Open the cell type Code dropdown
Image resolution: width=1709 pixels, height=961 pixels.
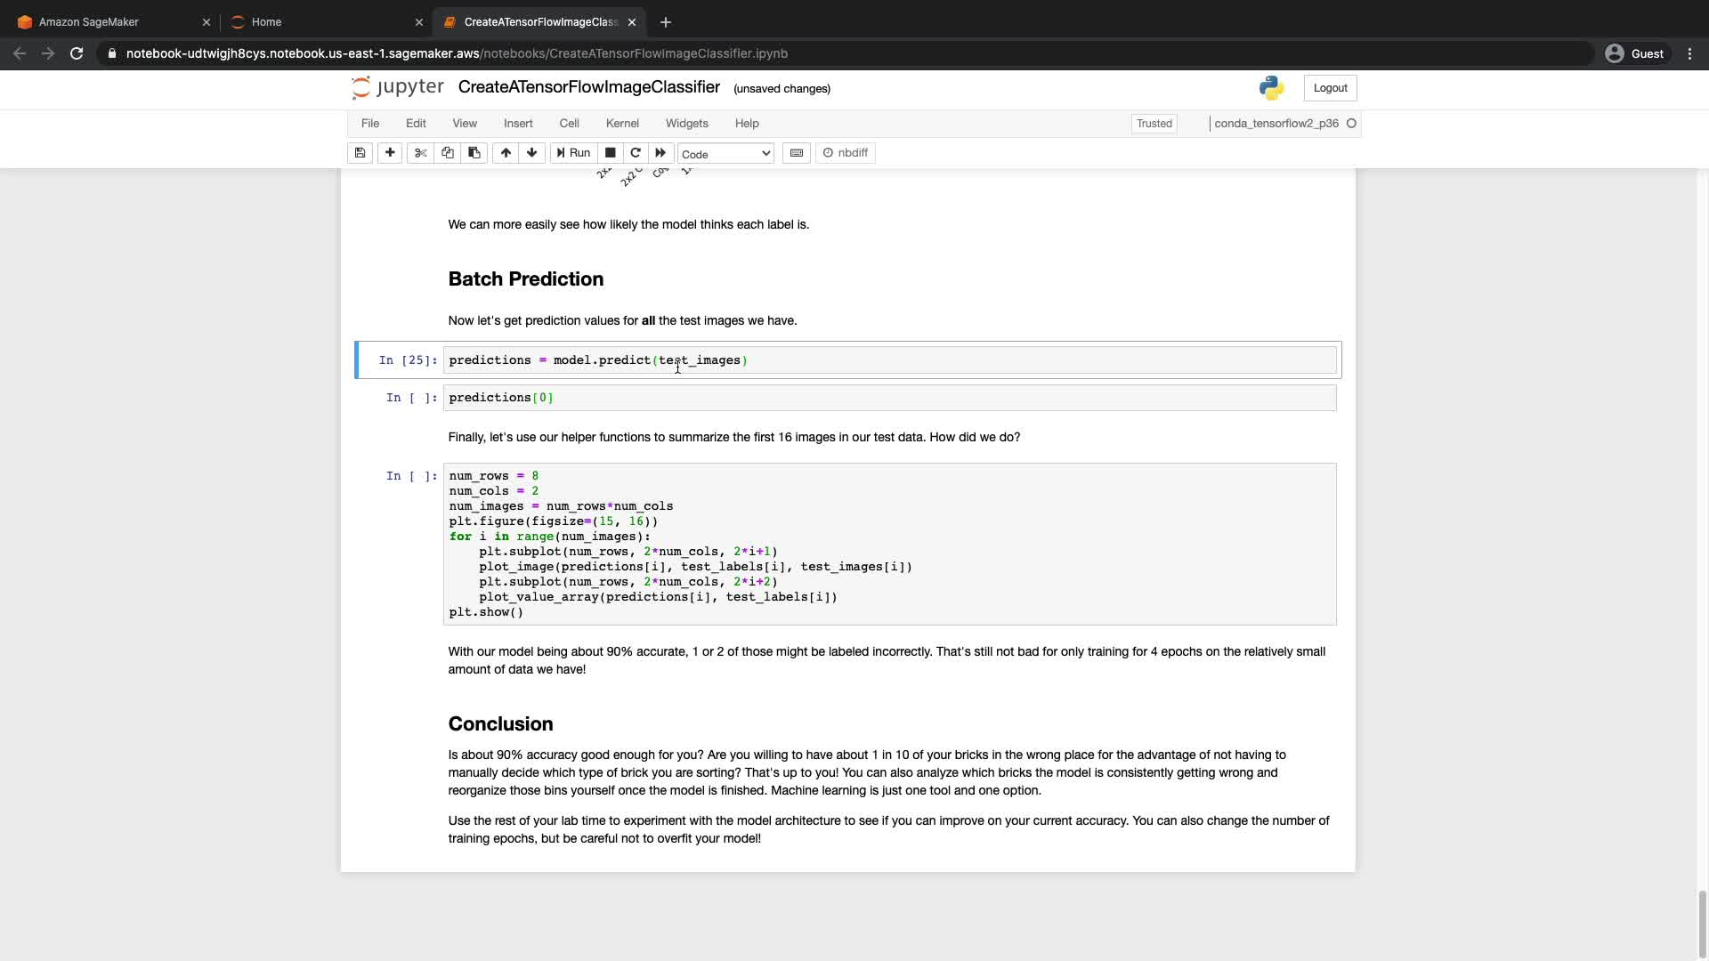coord(725,154)
